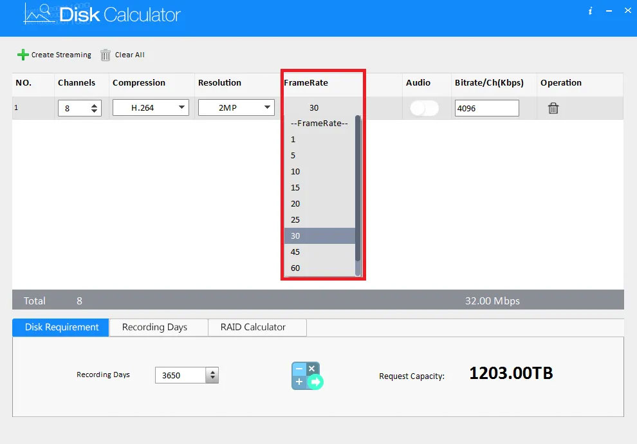Image resolution: width=637 pixels, height=444 pixels.
Task: Decrease the Channels value with down arrow
Action: click(94, 111)
